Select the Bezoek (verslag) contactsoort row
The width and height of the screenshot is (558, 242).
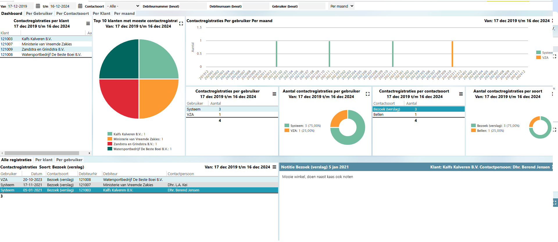pyautogui.click(x=419, y=109)
